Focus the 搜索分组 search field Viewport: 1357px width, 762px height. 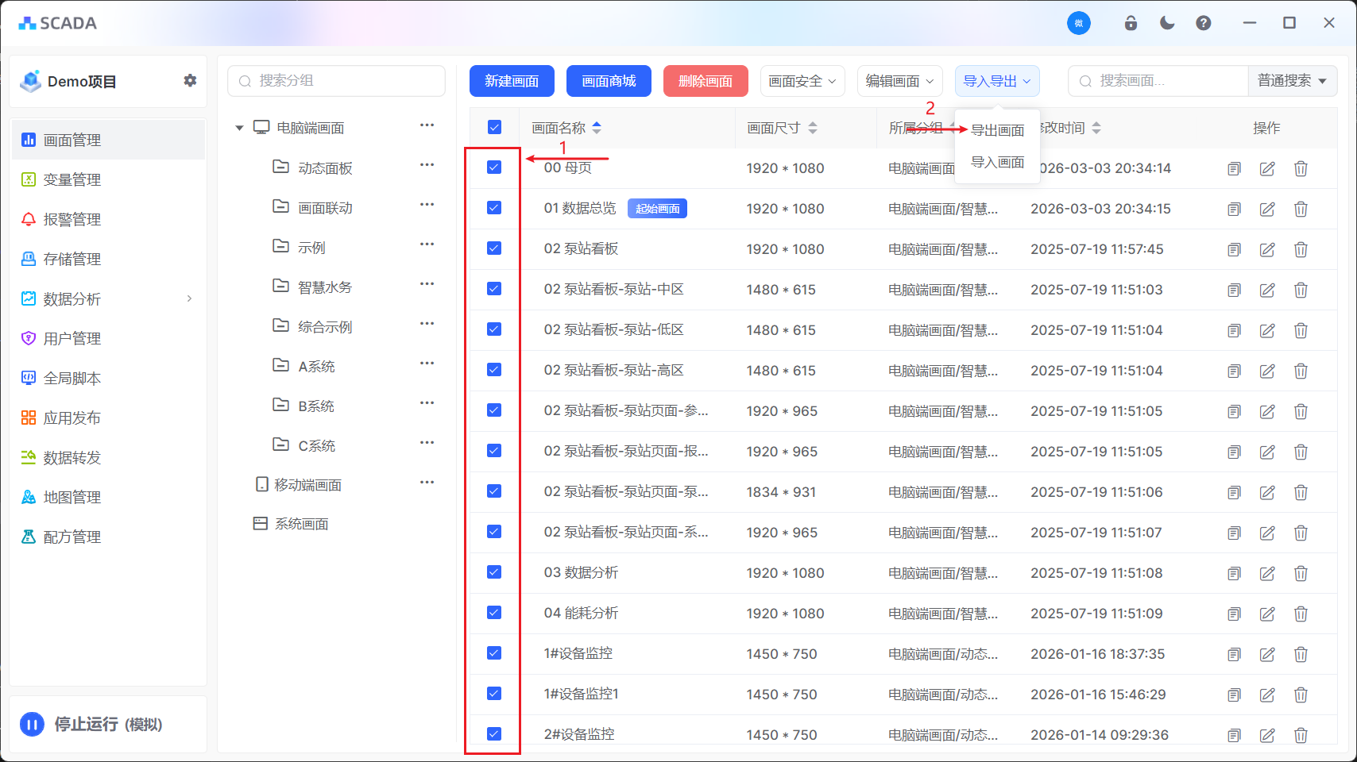[x=337, y=81]
